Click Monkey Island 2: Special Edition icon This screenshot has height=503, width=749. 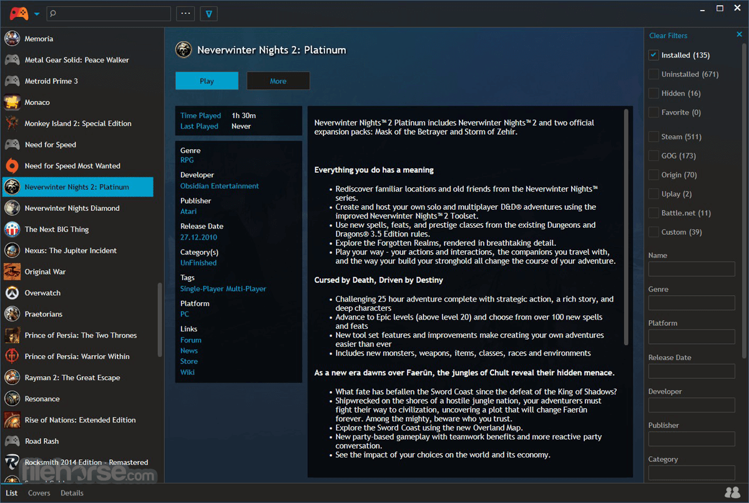12,124
